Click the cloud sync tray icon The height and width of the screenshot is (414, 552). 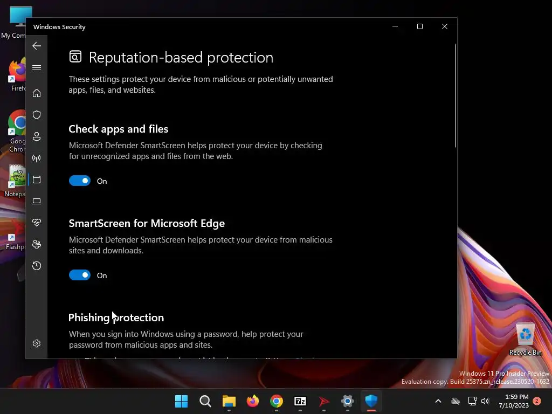456,401
